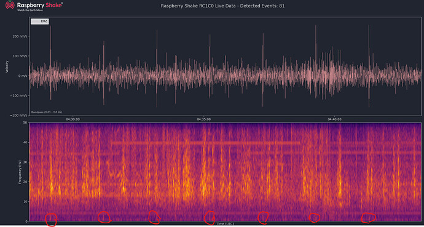Click the 'Velocity' axis label
424x227 pixels.
point(7,66)
